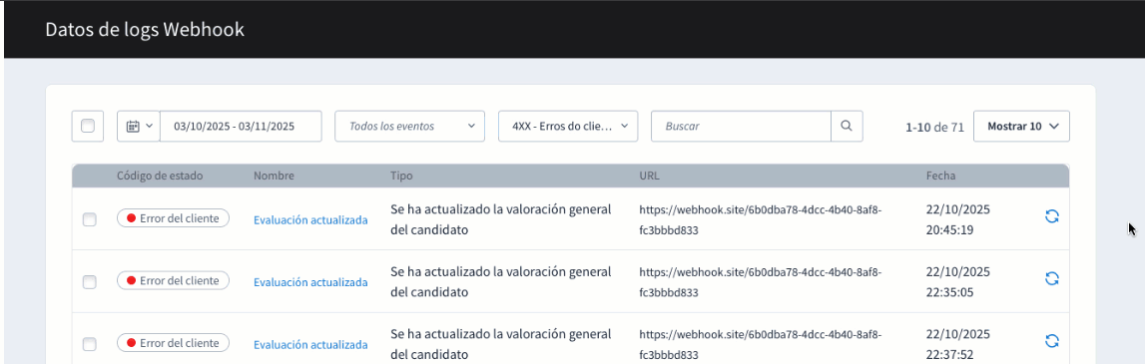Tick the select-all checkbox in the toolbar
The width and height of the screenshot is (1145, 364).
click(88, 126)
